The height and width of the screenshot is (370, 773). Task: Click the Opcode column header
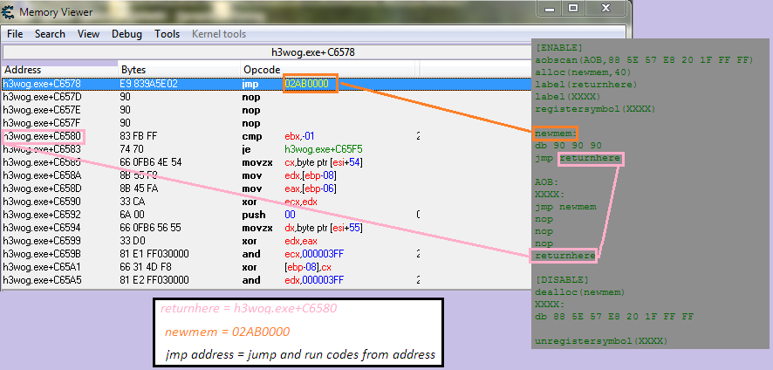coord(262,69)
